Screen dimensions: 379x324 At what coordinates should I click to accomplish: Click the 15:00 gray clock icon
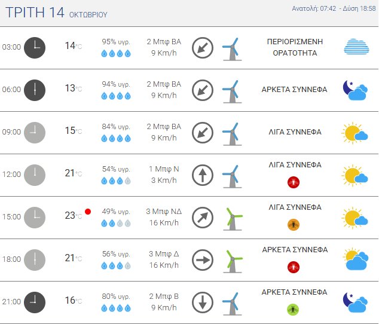coord(35,217)
